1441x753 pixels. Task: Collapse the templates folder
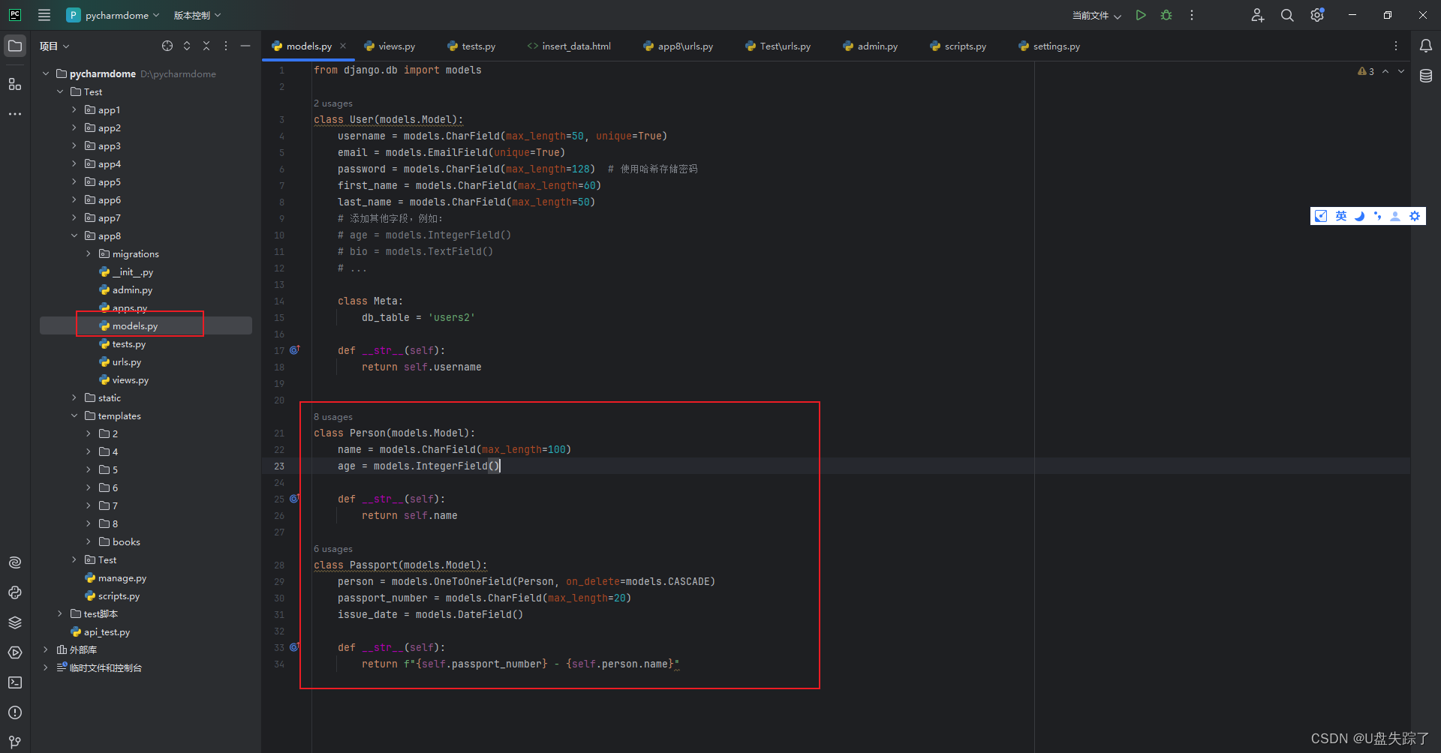(74, 415)
